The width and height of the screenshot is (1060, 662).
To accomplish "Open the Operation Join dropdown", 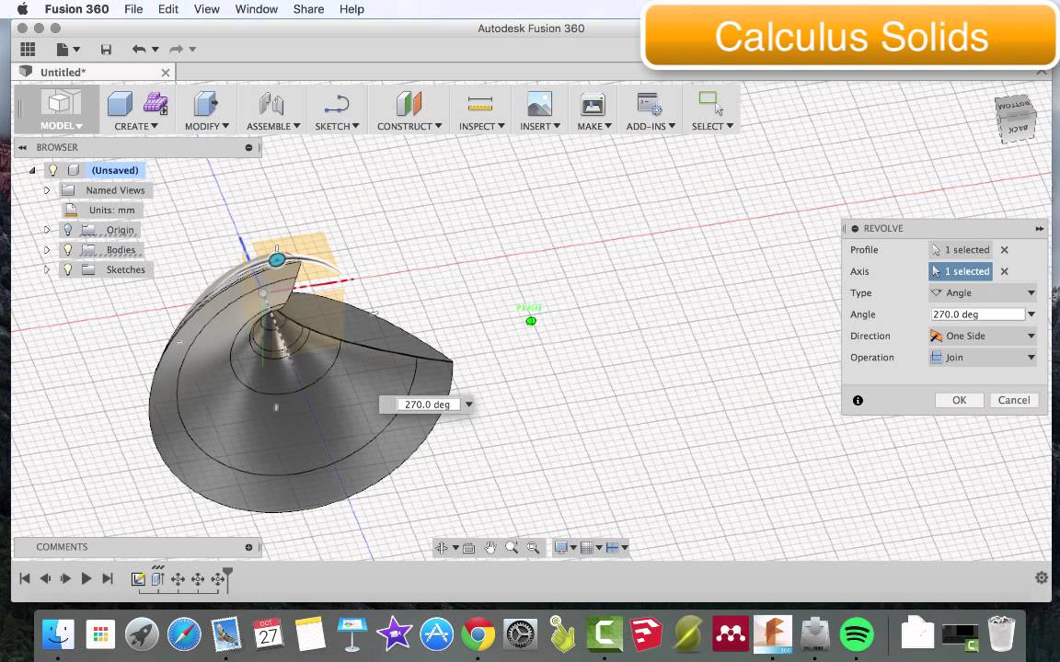I will tap(983, 358).
